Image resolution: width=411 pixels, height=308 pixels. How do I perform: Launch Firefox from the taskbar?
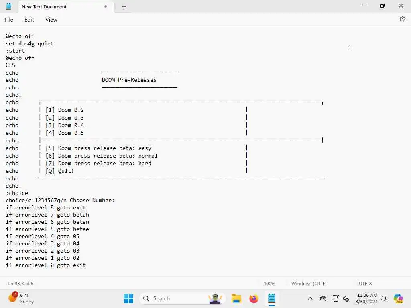point(254,298)
